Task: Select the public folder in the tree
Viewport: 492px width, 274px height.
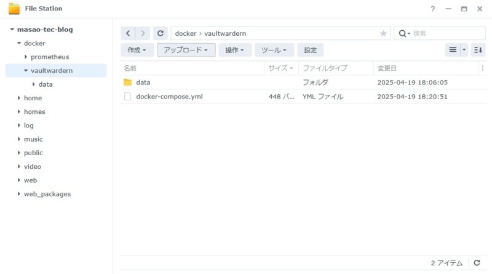Action: click(33, 153)
